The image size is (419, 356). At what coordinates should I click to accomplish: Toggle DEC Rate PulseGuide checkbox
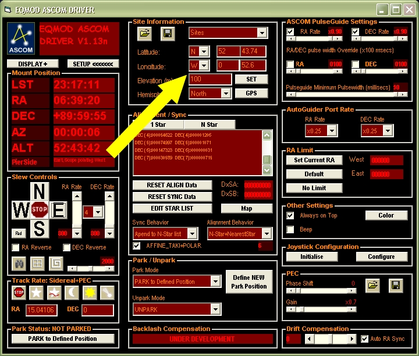coord(355,32)
